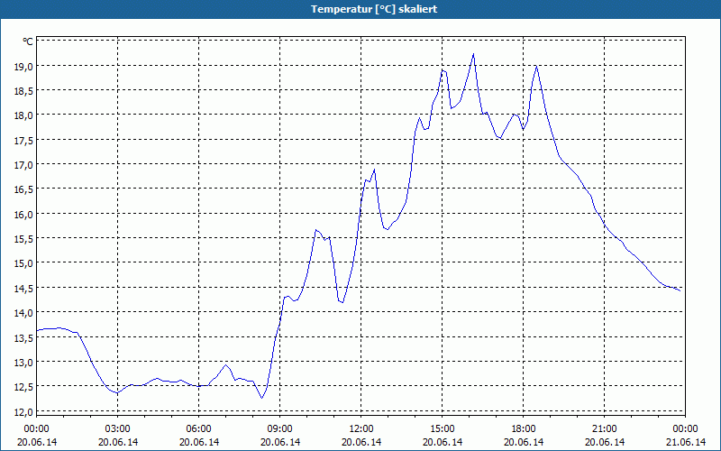Click the 20.06.14 date under 09:00
This screenshot has height=451, width=721.
[x=280, y=442]
